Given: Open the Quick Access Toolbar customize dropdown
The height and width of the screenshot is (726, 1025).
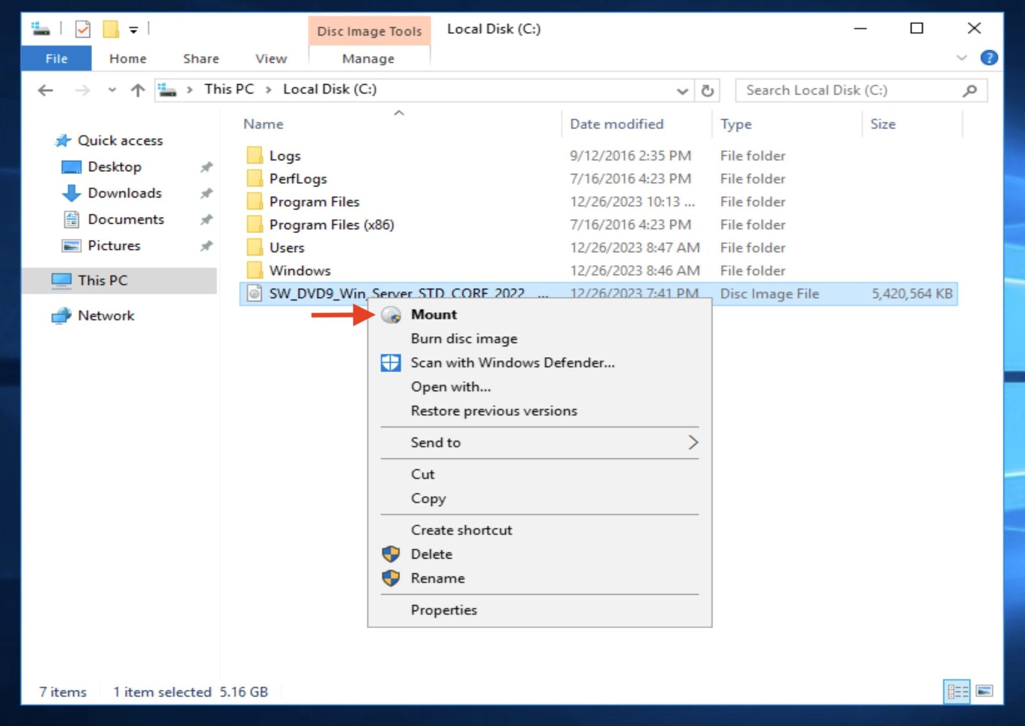Looking at the screenshot, I should [132, 29].
